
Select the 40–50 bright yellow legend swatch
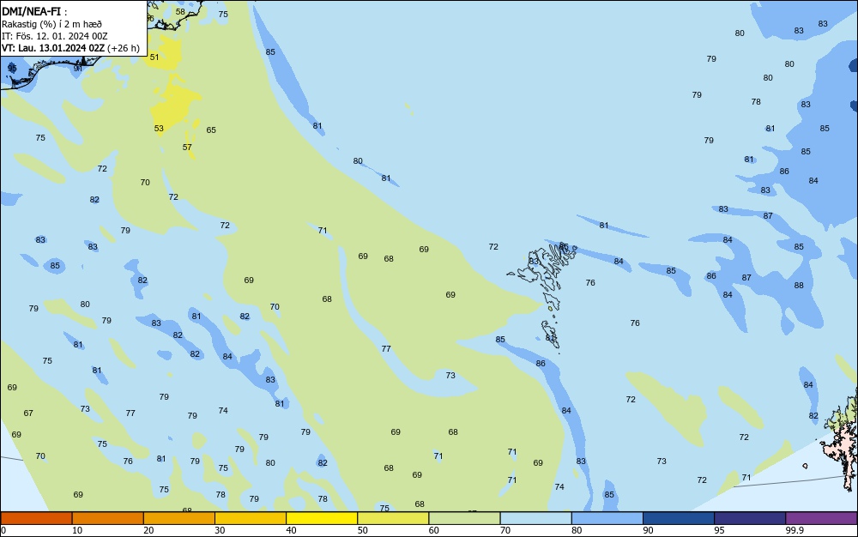pyautogui.click(x=322, y=518)
